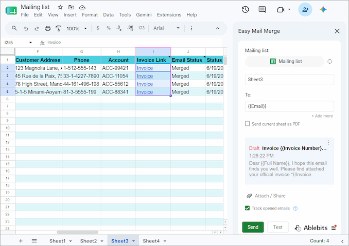Screen dimensions: 349x246
Task: Enable Send current sheet as PDF
Action: [247, 123]
